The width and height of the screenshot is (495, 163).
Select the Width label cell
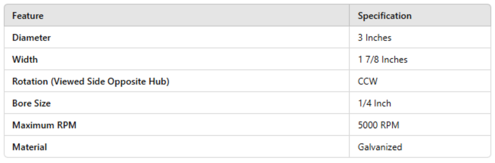pyautogui.click(x=25, y=60)
